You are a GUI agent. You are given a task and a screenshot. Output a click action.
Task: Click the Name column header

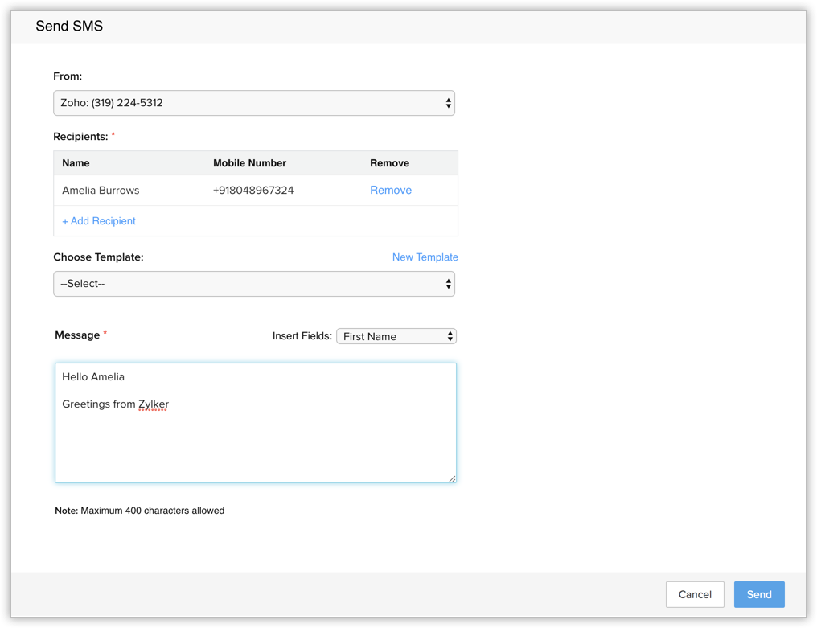[x=76, y=163]
